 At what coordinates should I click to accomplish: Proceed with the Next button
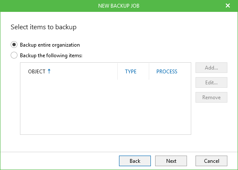point(171,161)
